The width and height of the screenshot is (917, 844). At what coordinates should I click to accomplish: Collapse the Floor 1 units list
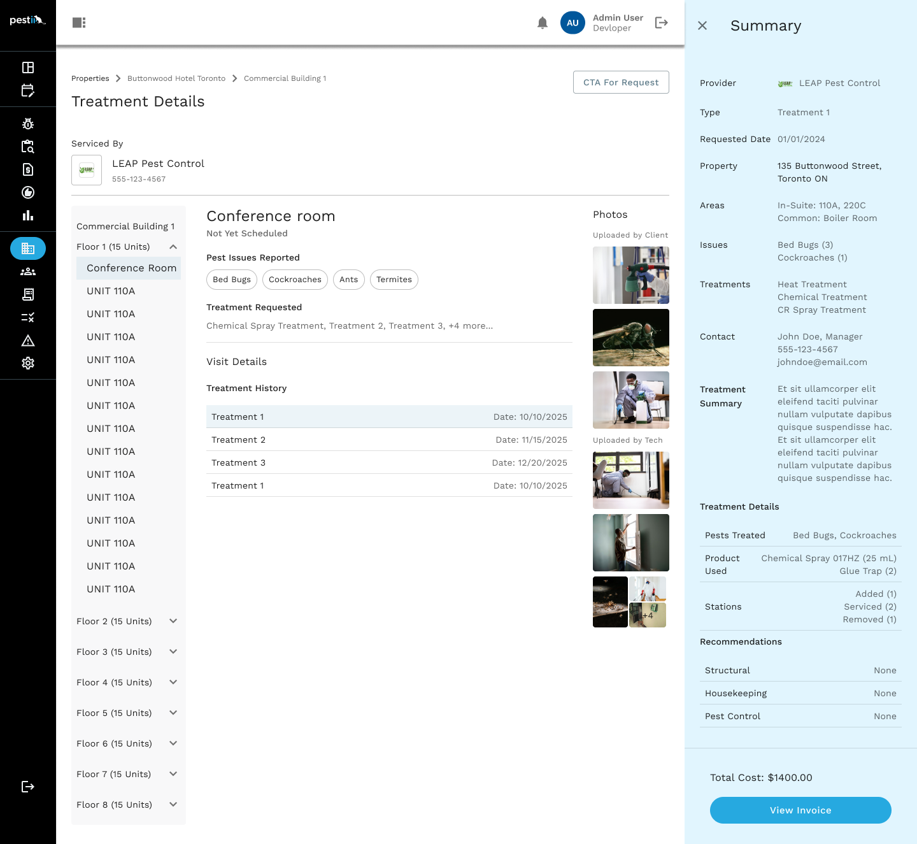tap(173, 247)
